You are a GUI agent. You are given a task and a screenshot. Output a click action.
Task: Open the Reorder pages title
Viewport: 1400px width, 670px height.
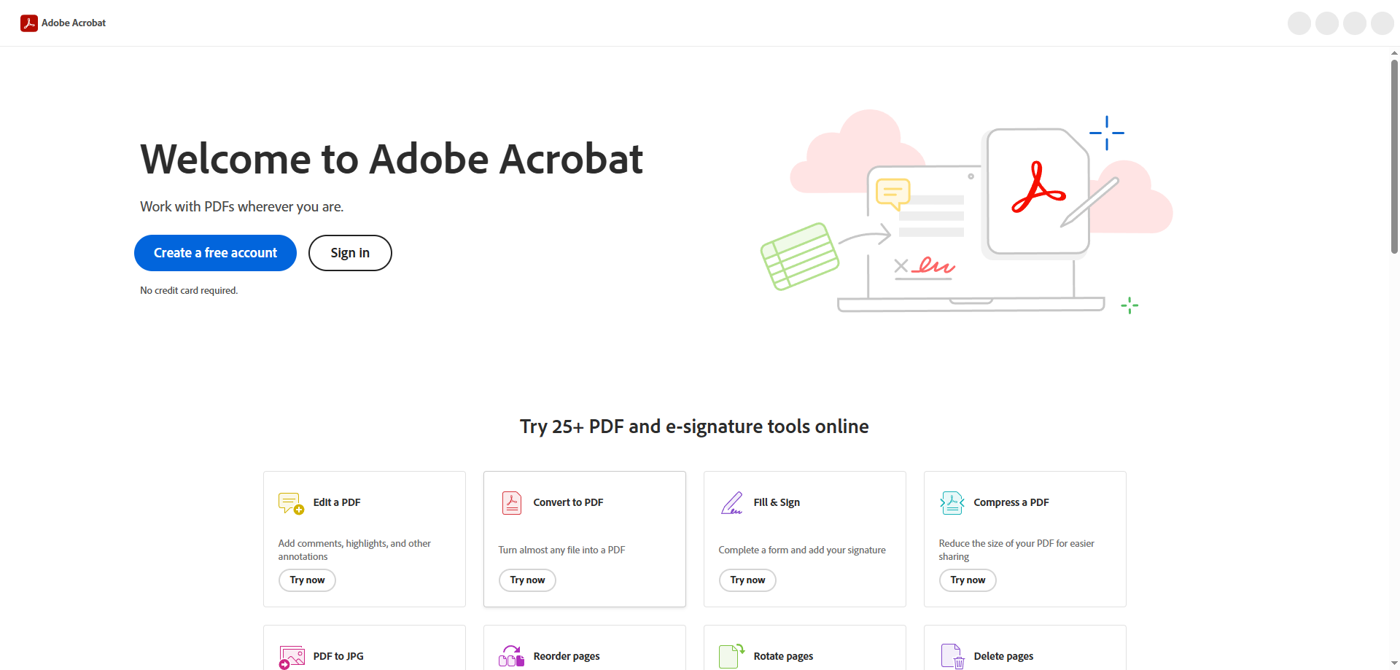point(567,656)
